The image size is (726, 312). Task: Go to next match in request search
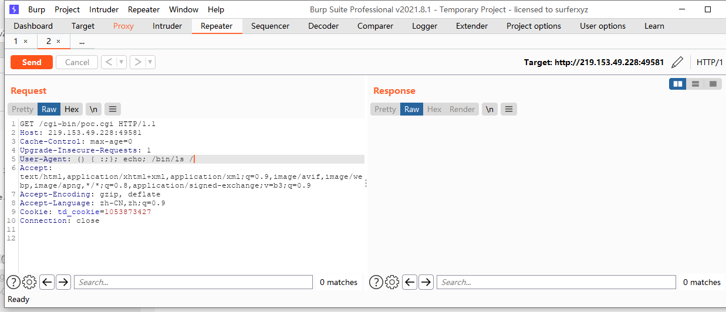tap(63, 282)
